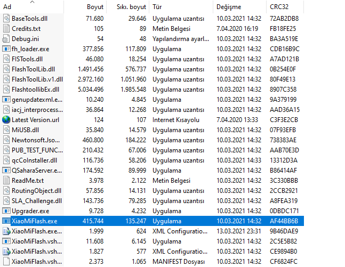345x267 pixels.
Task: Click the MANIFEST file icon for XiaoMiFlash.vsh
Action: (x=6, y=261)
